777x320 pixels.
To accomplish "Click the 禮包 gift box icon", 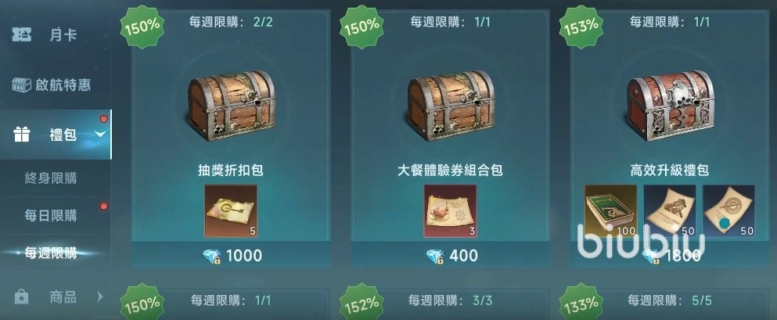I will coord(22,135).
